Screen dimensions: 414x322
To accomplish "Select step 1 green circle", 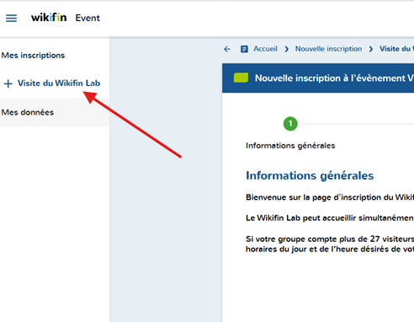I will coord(290,124).
